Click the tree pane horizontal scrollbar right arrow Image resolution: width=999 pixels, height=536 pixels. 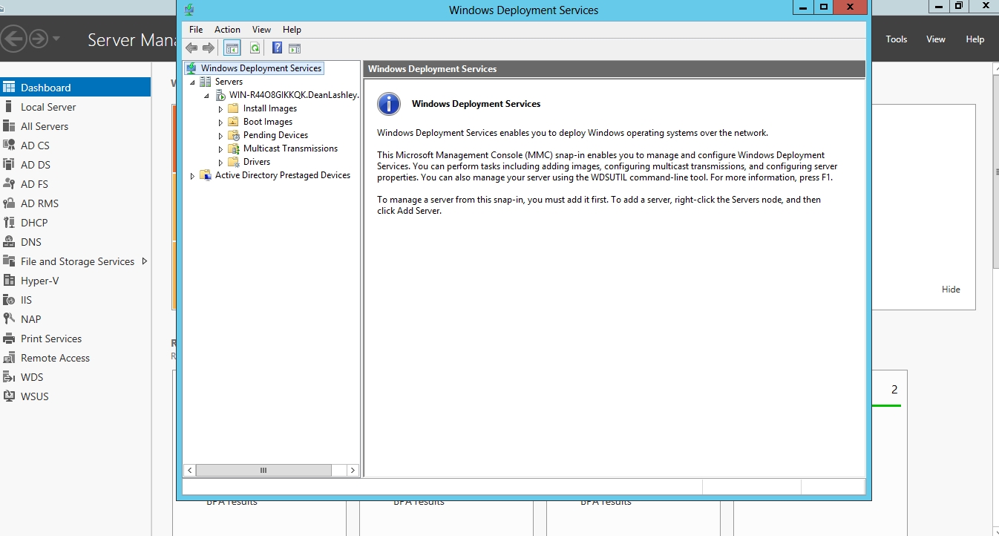[x=353, y=471]
